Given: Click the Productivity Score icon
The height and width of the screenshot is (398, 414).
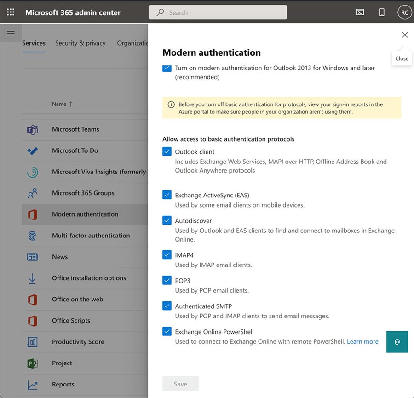Looking at the screenshot, I should pos(32,342).
